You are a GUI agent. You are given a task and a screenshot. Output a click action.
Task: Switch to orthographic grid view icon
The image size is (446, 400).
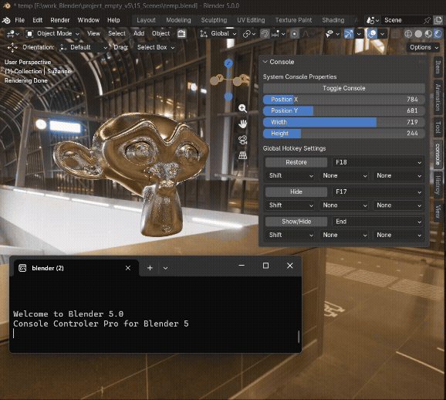point(242,155)
